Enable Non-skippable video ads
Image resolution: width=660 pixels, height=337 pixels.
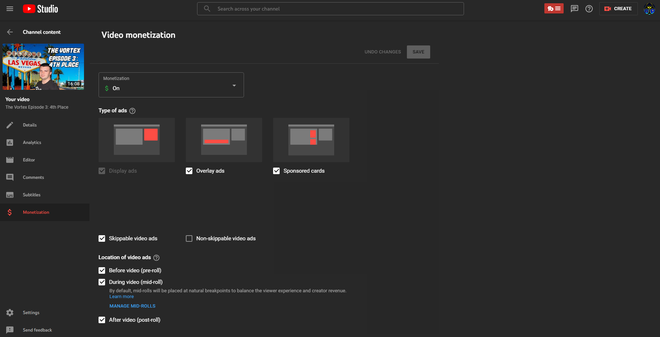click(189, 238)
